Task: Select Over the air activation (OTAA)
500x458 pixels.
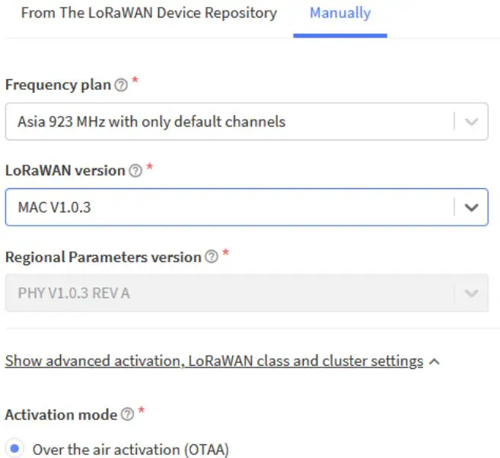Action: point(16,449)
